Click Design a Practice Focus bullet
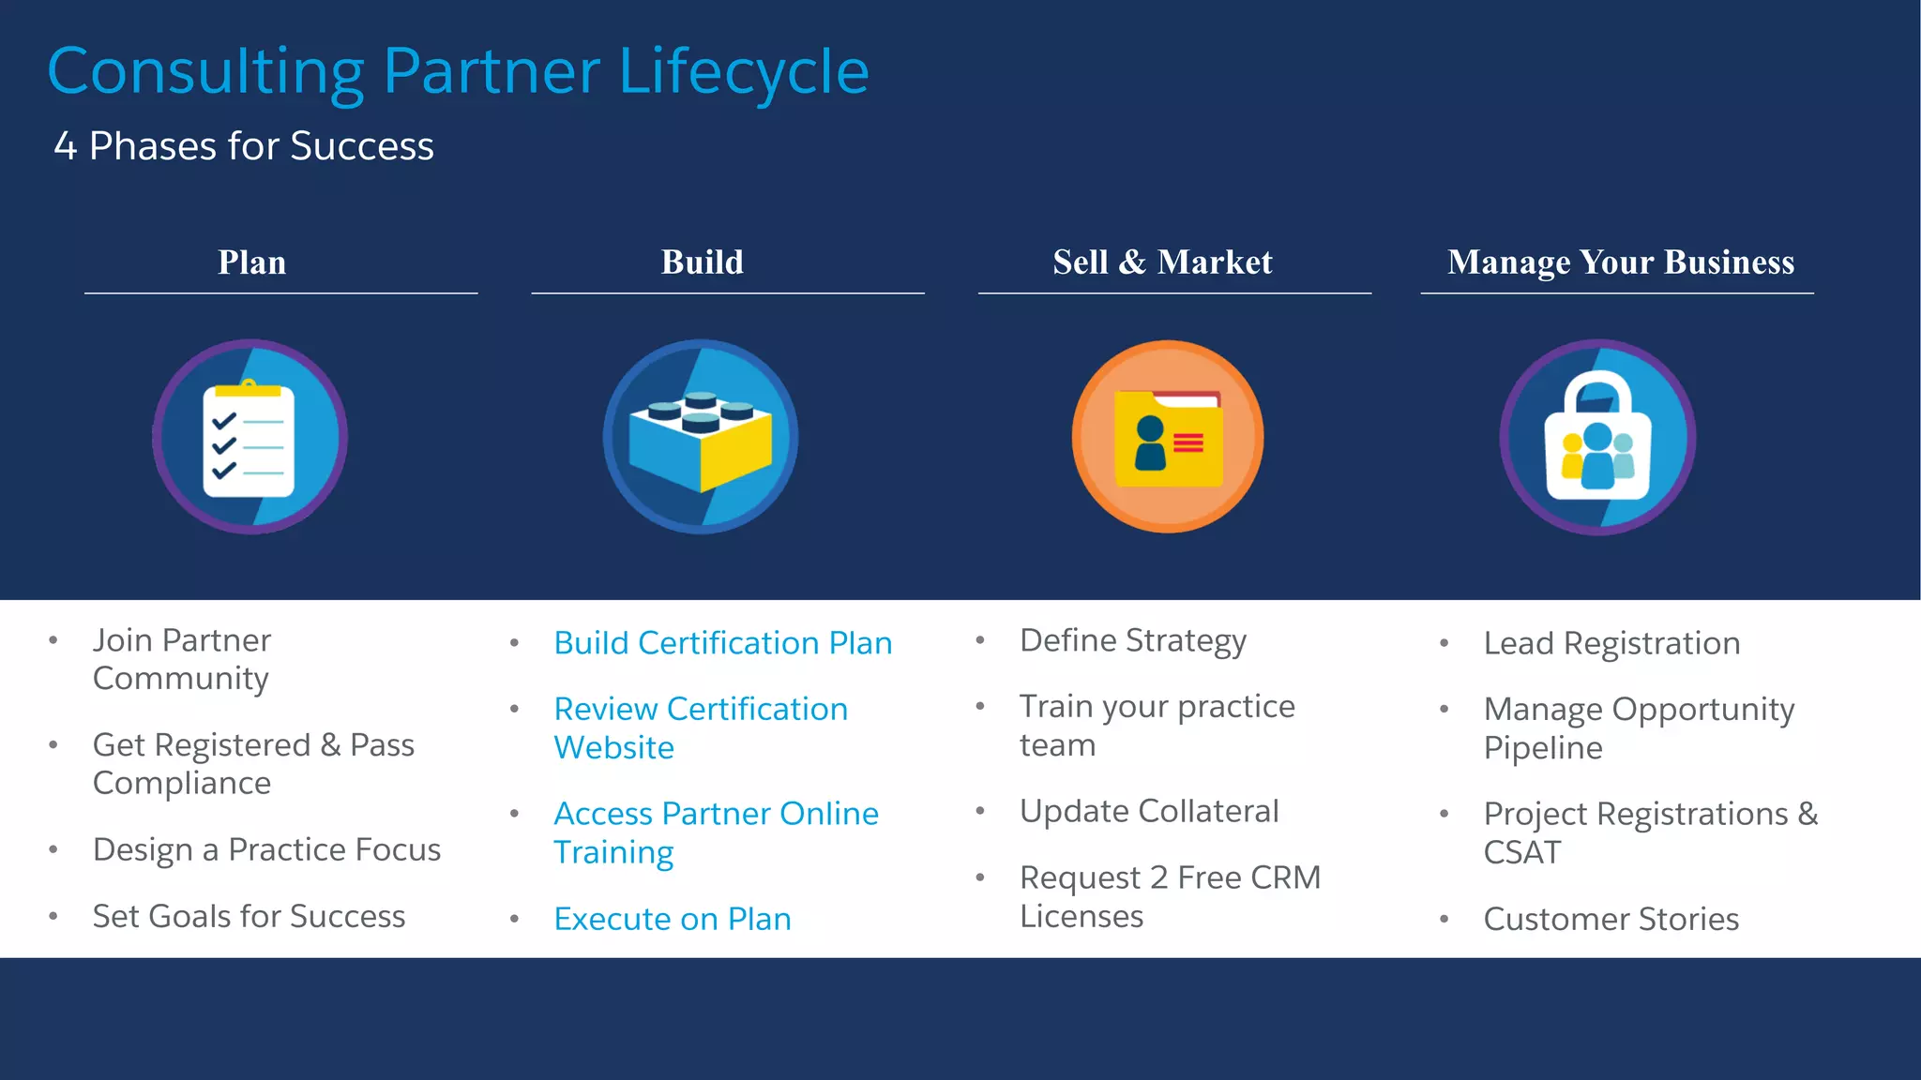Viewport: 1921px width, 1080px height. click(x=266, y=850)
